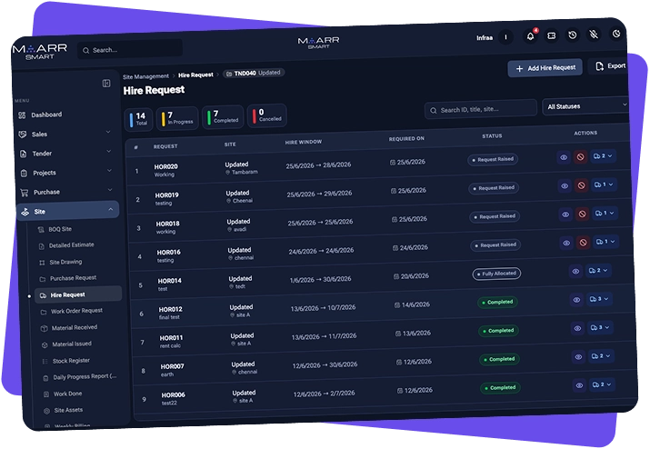Click the search magnifier icon in header
The image size is (650, 449).
click(x=85, y=51)
